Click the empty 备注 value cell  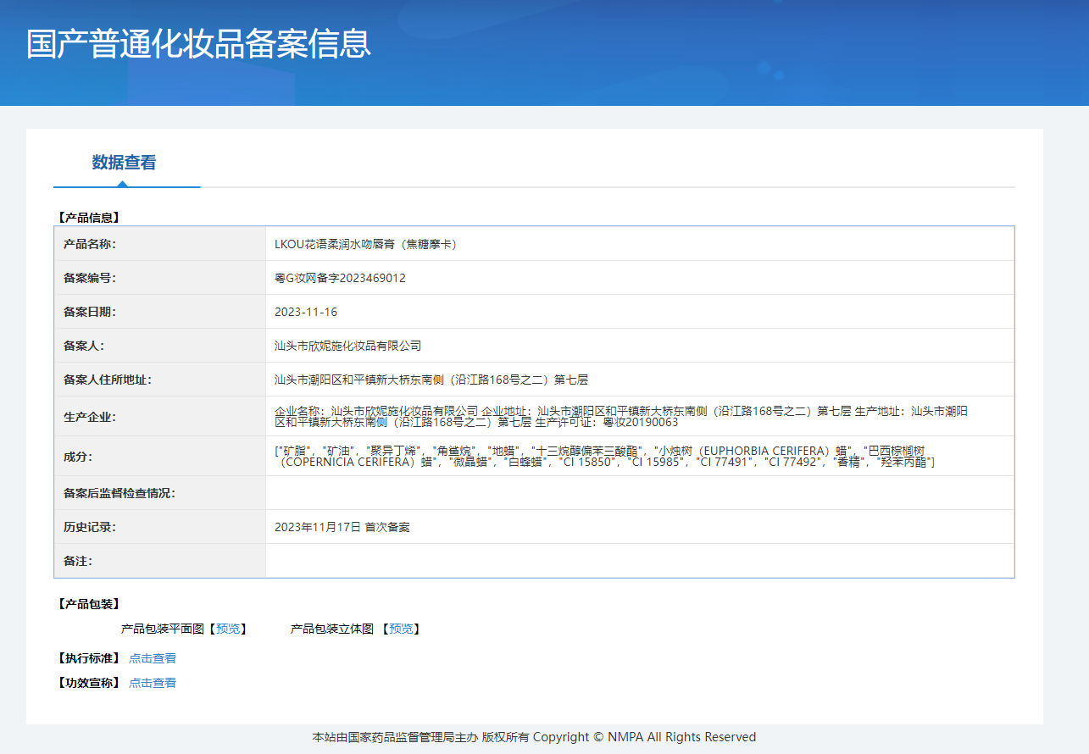(x=639, y=561)
